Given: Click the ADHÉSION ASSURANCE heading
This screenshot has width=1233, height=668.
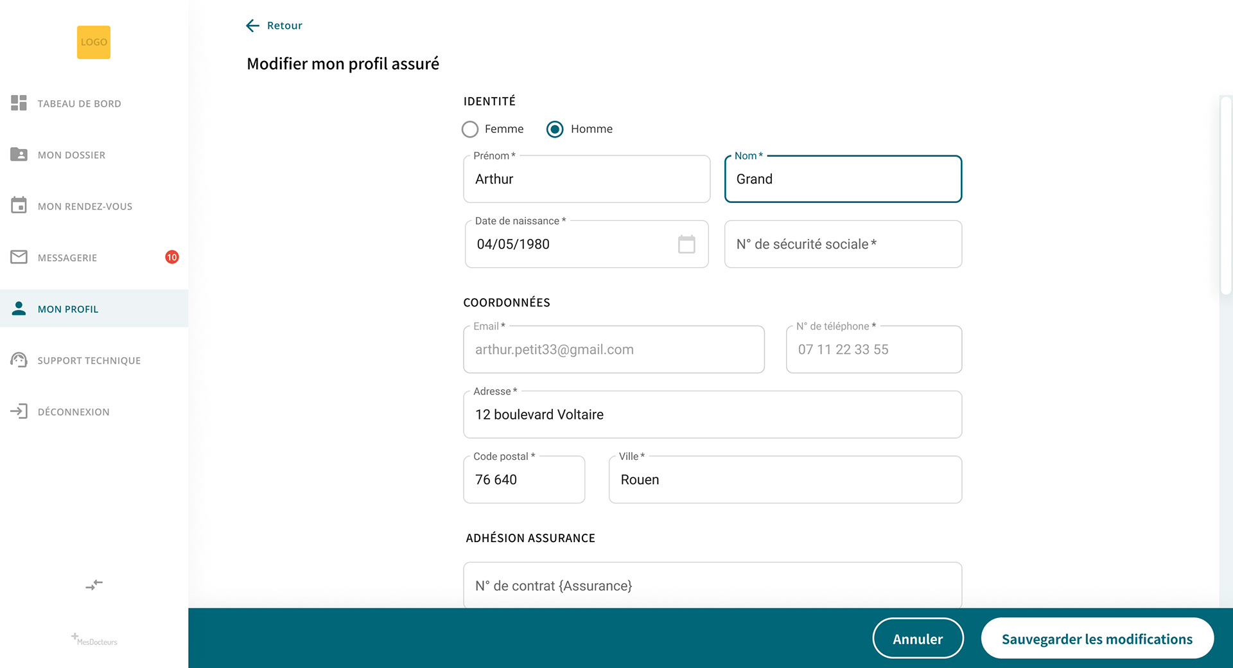Looking at the screenshot, I should pyautogui.click(x=530, y=538).
